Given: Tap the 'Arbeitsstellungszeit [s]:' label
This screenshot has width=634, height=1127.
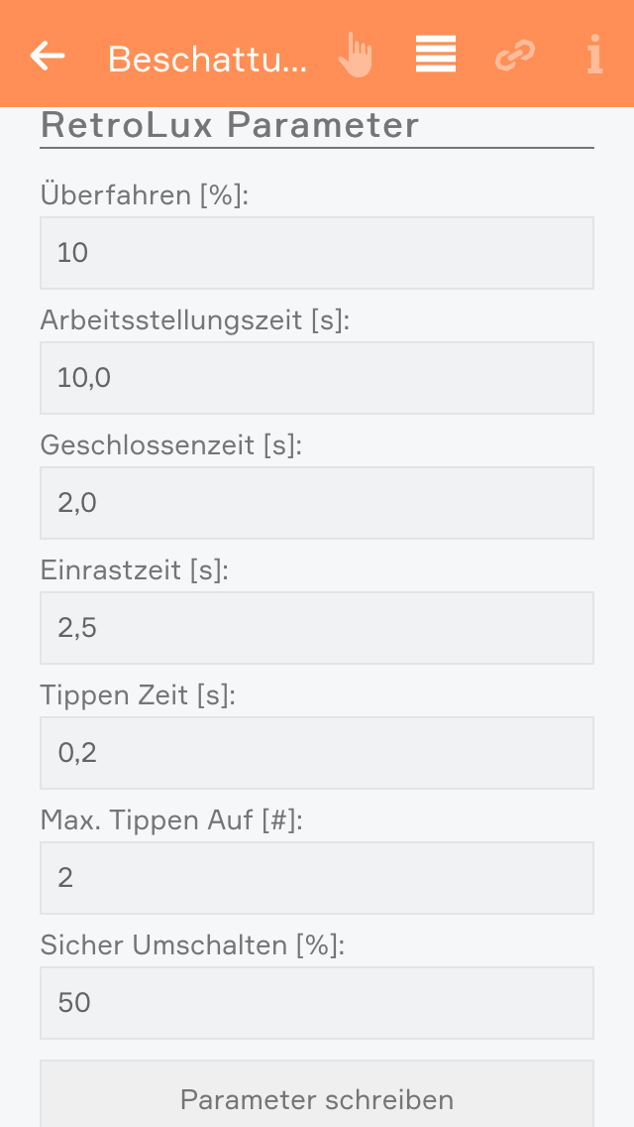Looking at the screenshot, I should [x=196, y=320].
